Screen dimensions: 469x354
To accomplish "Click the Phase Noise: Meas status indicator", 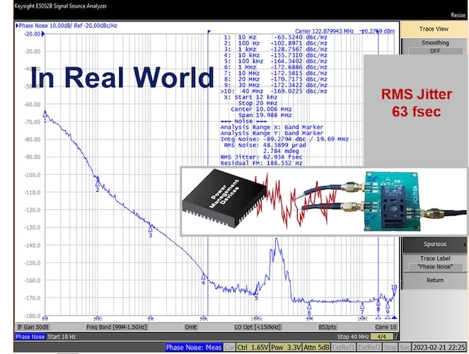I will click(194, 347).
